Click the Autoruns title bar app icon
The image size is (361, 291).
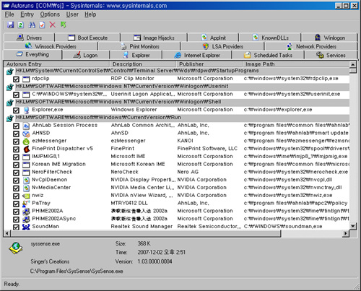[x=6, y=6]
